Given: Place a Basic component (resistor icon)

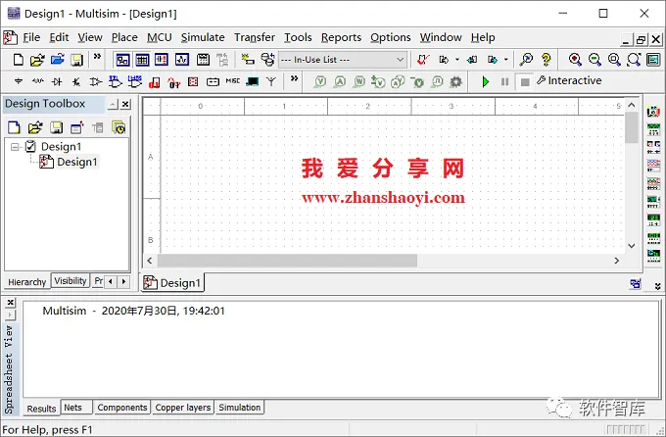Looking at the screenshot, I should click(x=38, y=81).
